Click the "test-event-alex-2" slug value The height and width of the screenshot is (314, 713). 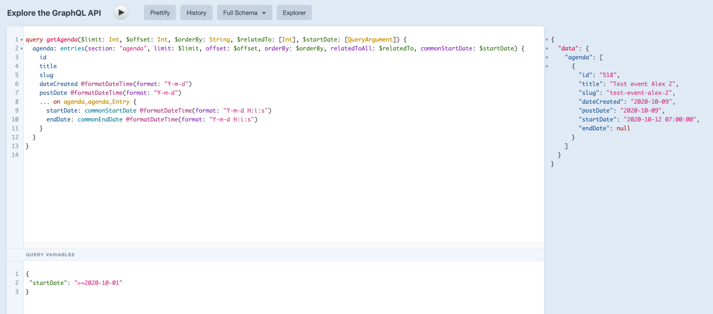coord(639,93)
